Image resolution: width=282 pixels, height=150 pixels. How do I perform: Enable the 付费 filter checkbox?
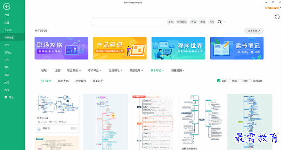coord(240,81)
